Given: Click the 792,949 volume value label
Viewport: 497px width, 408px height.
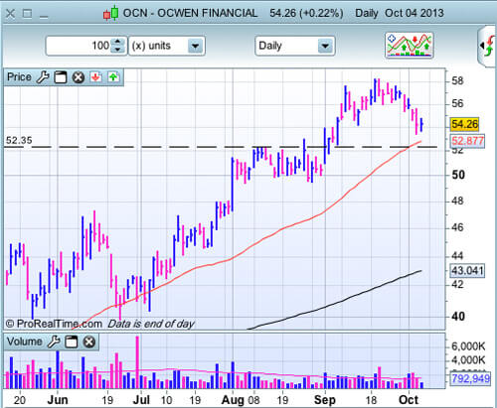Looking at the screenshot, I should [x=470, y=378].
